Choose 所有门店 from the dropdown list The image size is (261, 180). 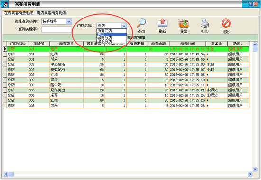(112, 31)
